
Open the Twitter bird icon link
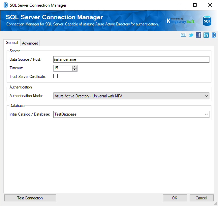point(191,35)
